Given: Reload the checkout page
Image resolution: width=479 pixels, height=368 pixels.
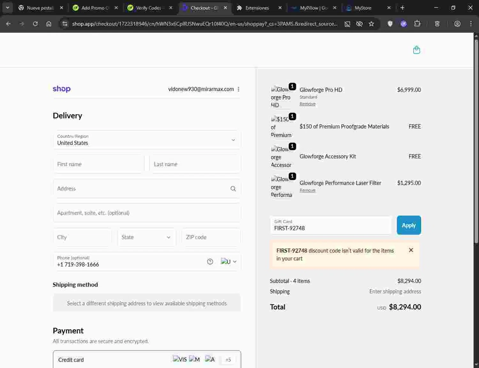Looking at the screenshot, I should click(x=35, y=24).
